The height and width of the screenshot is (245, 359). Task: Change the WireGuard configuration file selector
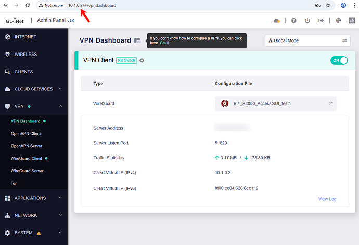pos(275,103)
